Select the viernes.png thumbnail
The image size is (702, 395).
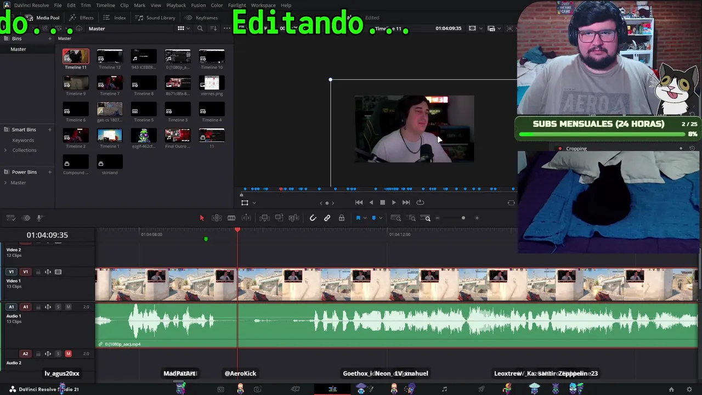[212, 83]
